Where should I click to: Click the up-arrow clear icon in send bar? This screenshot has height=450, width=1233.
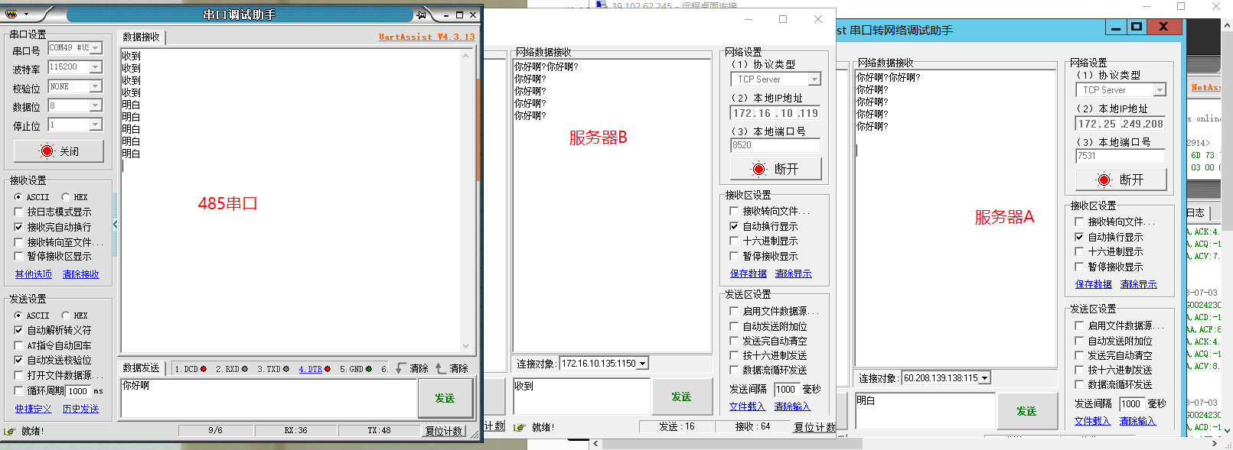click(x=440, y=368)
